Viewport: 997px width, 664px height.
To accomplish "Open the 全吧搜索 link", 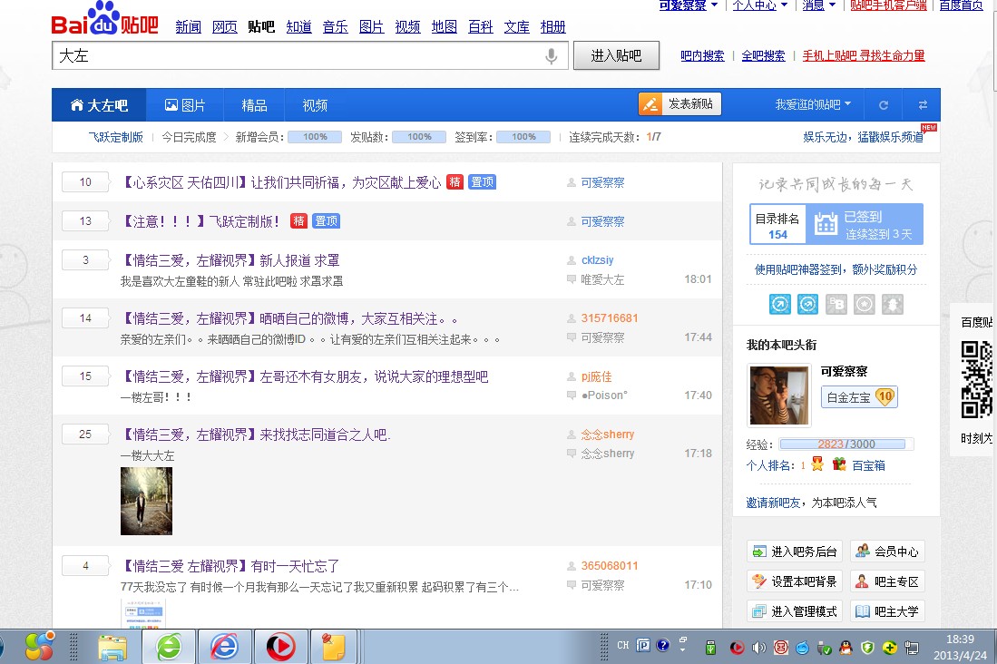I will [x=763, y=55].
